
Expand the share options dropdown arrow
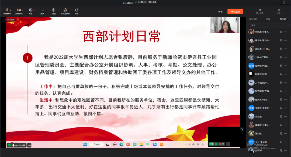pyautogui.click(x=34, y=10)
